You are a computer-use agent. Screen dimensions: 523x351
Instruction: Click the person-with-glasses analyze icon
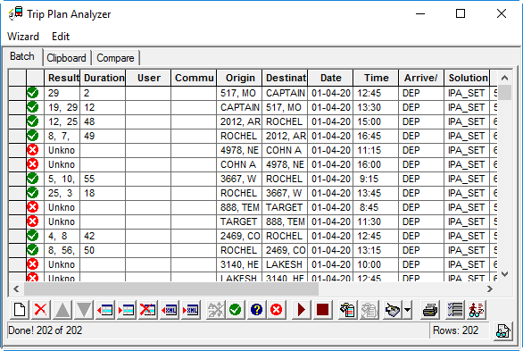[476, 310]
